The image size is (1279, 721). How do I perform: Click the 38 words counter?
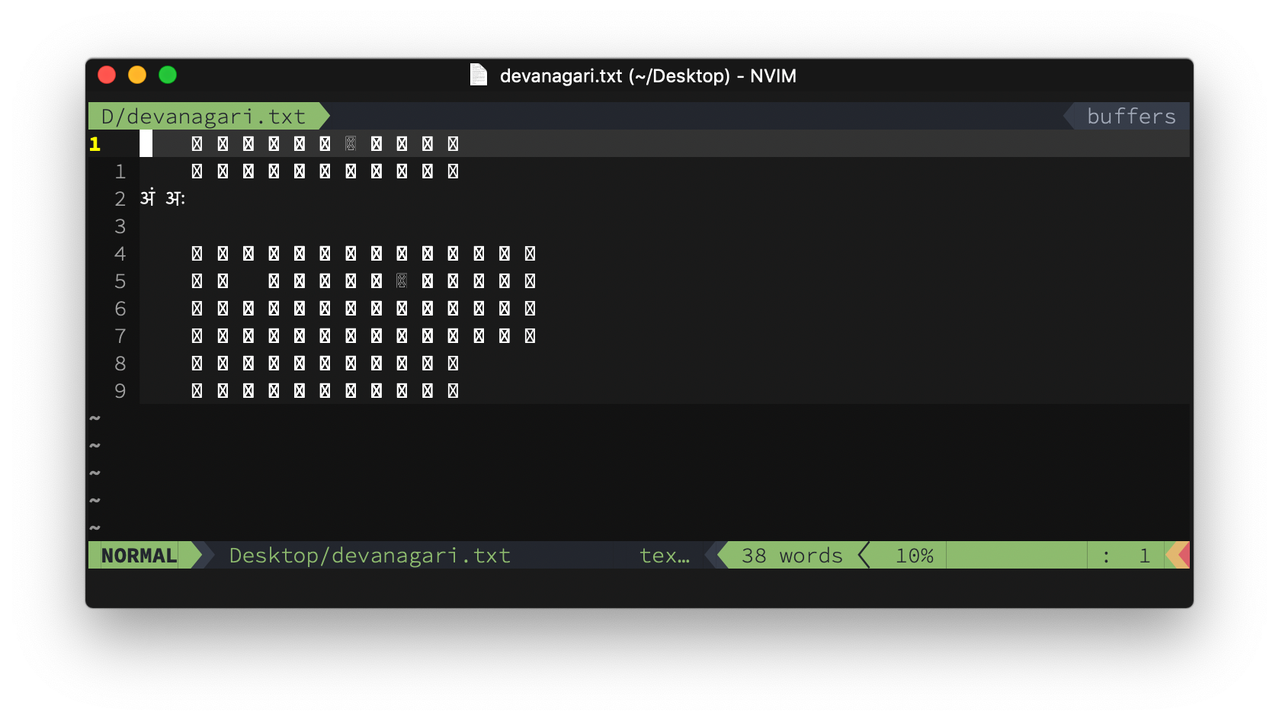coord(792,556)
